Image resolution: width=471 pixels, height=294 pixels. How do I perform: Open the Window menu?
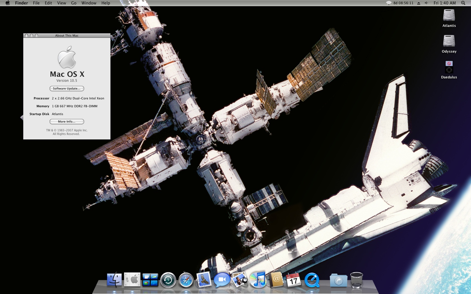89,3
